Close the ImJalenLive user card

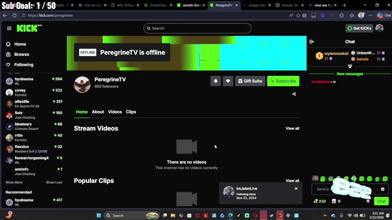pos(296,189)
